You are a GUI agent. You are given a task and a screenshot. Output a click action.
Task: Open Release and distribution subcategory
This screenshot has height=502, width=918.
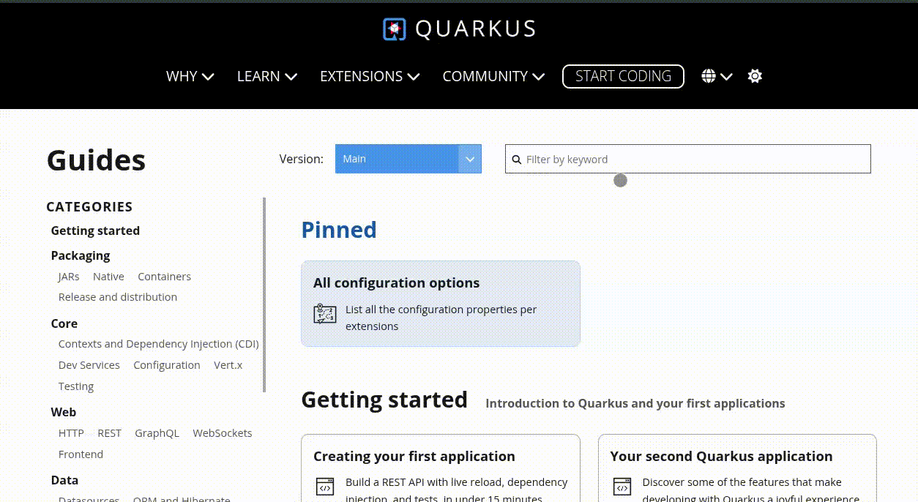[118, 297]
